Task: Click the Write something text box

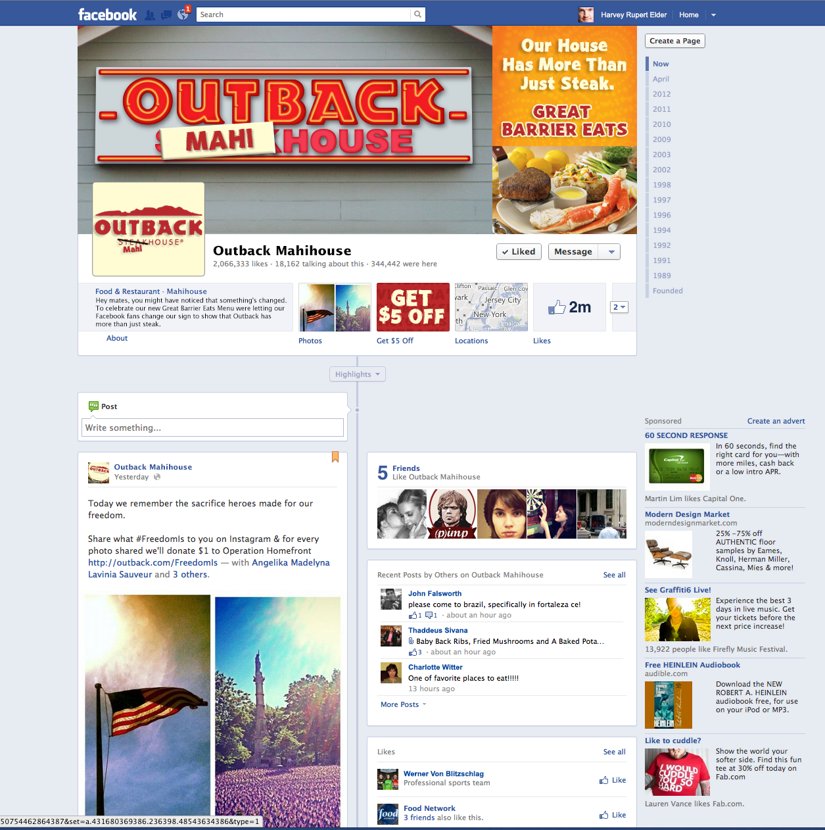Action: tap(213, 427)
